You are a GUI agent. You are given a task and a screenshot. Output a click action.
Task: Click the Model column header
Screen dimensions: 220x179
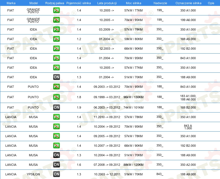click(33, 3)
